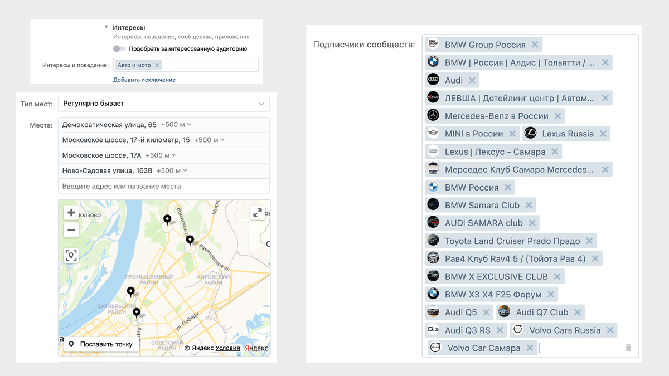Remove ЛЕВША Детейлинг центр tag

point(605,98)
